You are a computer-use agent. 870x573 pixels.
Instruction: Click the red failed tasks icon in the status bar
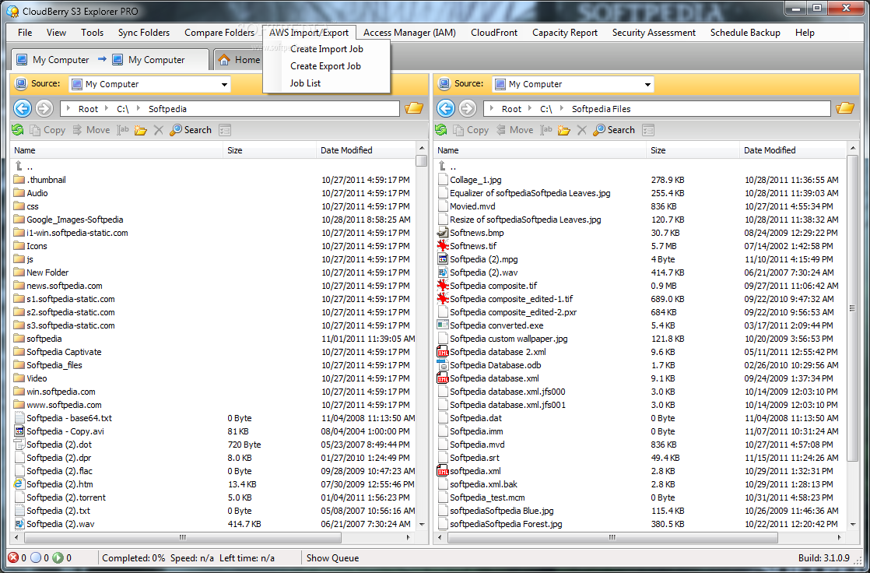12,557
